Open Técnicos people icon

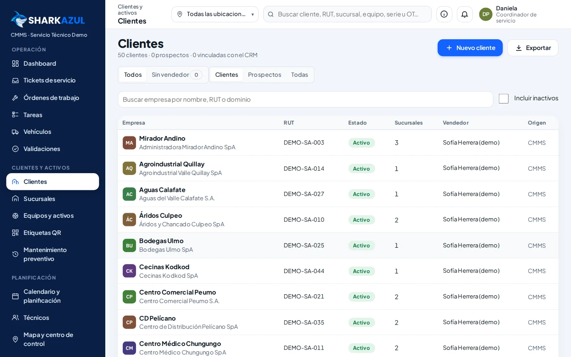(x=15, y=318)
